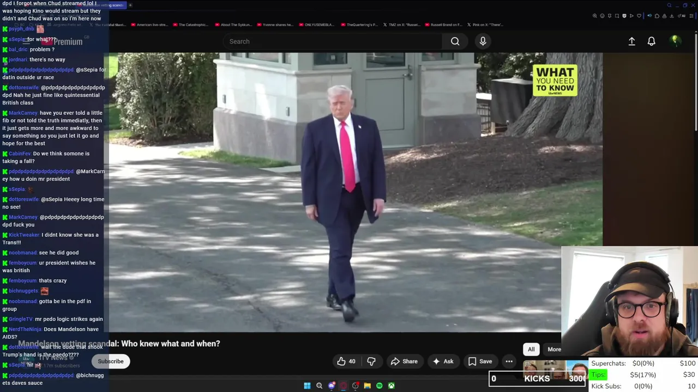The width and height of the screenshot is (698, 392).
Task: Open 'American live-stre...' bookmark
Action: point(149,24)
